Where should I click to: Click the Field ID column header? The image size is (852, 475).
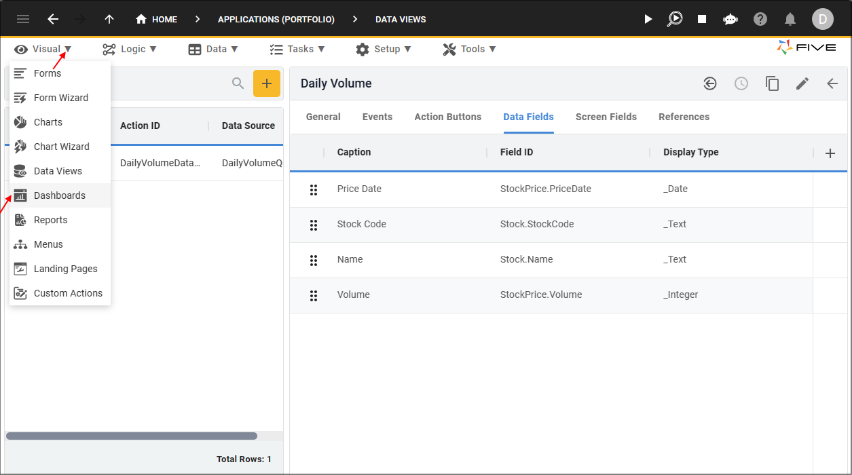click(517, 152)
